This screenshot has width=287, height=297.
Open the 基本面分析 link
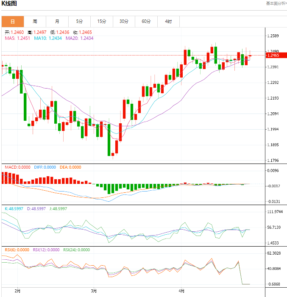point(276,3)
